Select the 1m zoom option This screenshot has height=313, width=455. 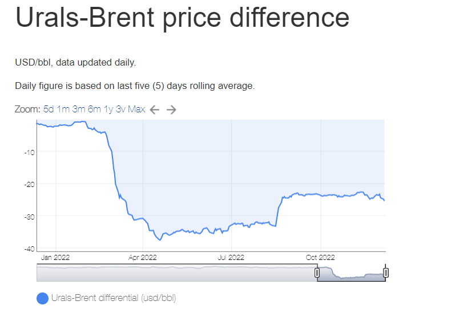[63, 109]
